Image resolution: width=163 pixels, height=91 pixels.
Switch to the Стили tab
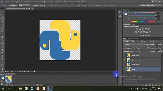133,24
